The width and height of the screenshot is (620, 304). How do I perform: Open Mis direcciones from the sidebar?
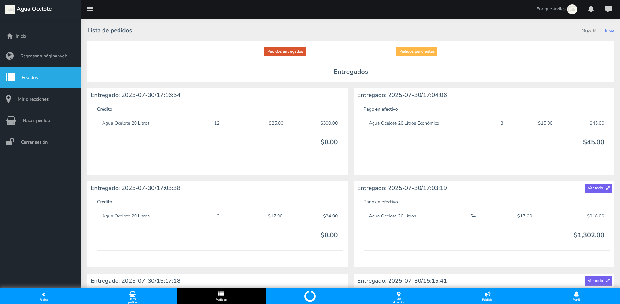point(33,99)
